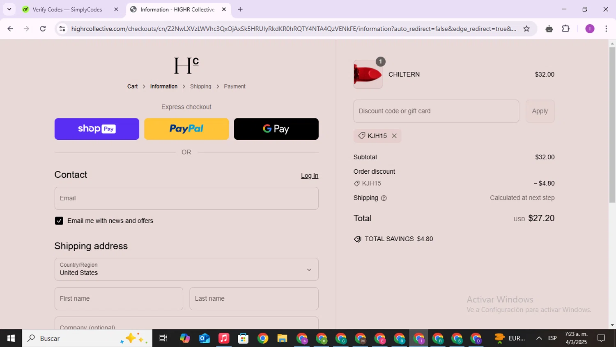616x347 pixels.
Task: Open the Country/Region dropdown
Action: click(186, 269)
